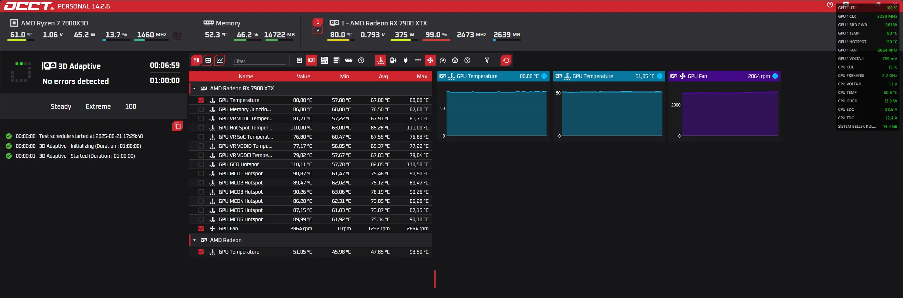Toggle the temperature sensor type filter
This screenshot has width=903, height=298.
[x=381, y=60]
